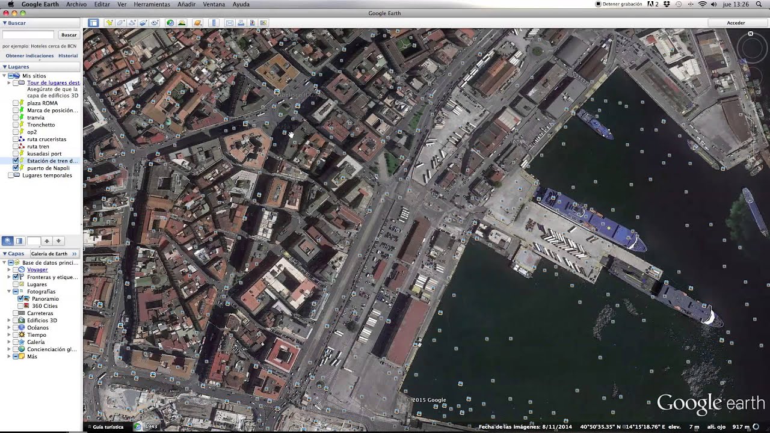The height and width of the screenshot is (433, 770).
Task: Collapse the Capas panel triangle
Action: (5, 254)
